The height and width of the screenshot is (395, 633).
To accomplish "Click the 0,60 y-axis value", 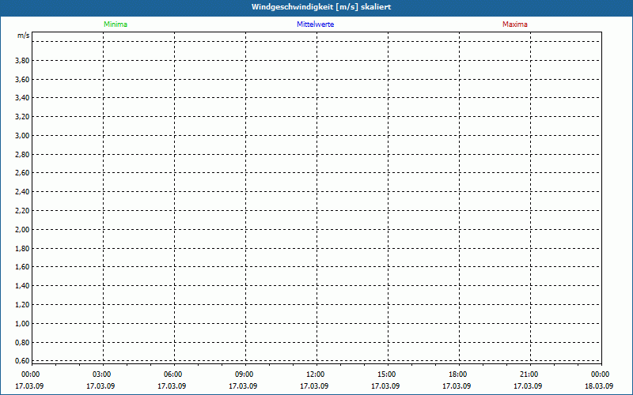I will (x=23, y=361).
